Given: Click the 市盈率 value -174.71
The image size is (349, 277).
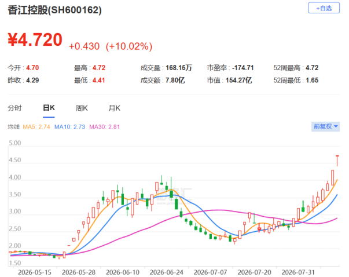Looking at the screenshot, I should tap(243, 68).
